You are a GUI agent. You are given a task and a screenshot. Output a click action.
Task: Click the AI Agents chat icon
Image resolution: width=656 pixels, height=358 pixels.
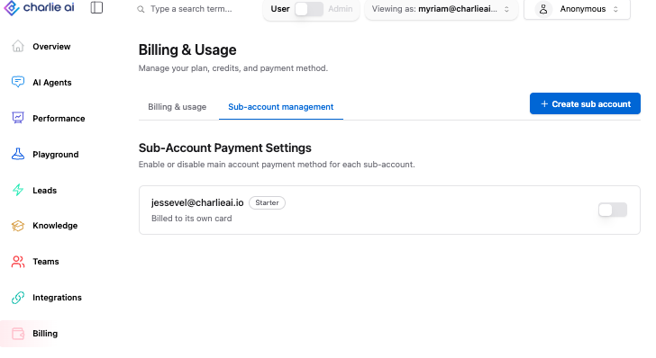tap(18, 82)
